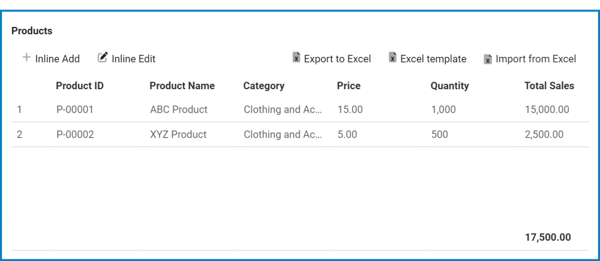Click the Excel template file icon
Viewport: 600px width, 261px height.
(392, 58)
